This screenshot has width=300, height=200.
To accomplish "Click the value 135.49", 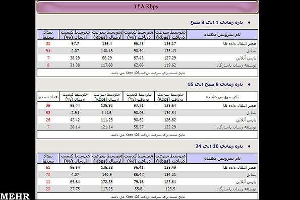I will [170, 167].
